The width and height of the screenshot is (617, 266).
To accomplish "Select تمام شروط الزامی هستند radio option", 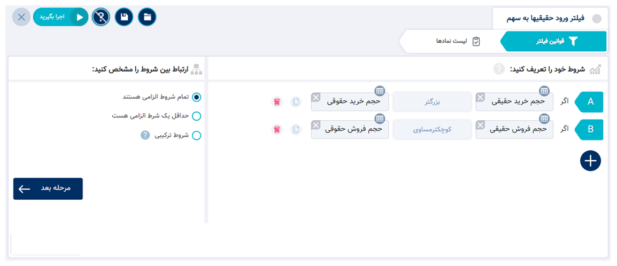I will [196, 97].
